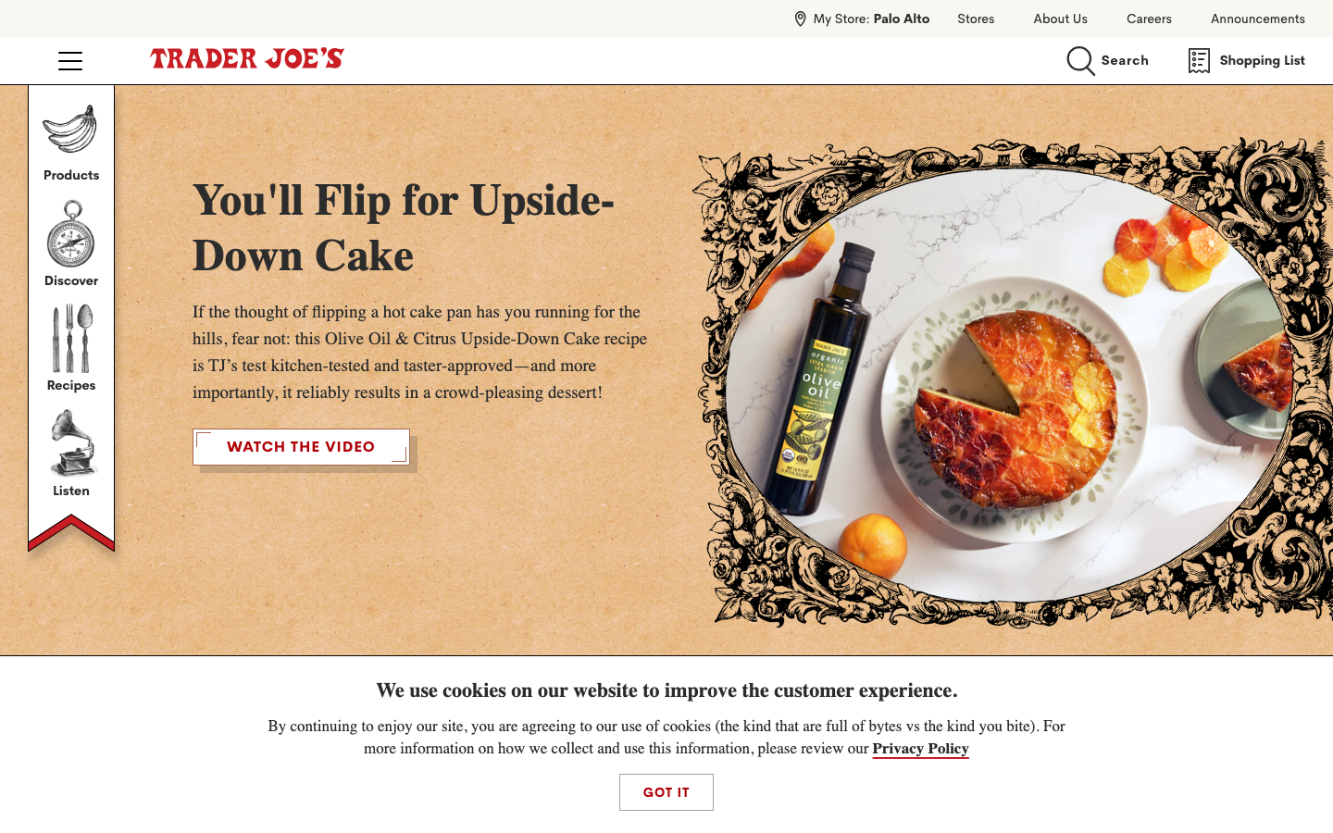Click the Upside-Down Cake headline
The height and width of the screenshot is (833, 1333).
[404, 228]
